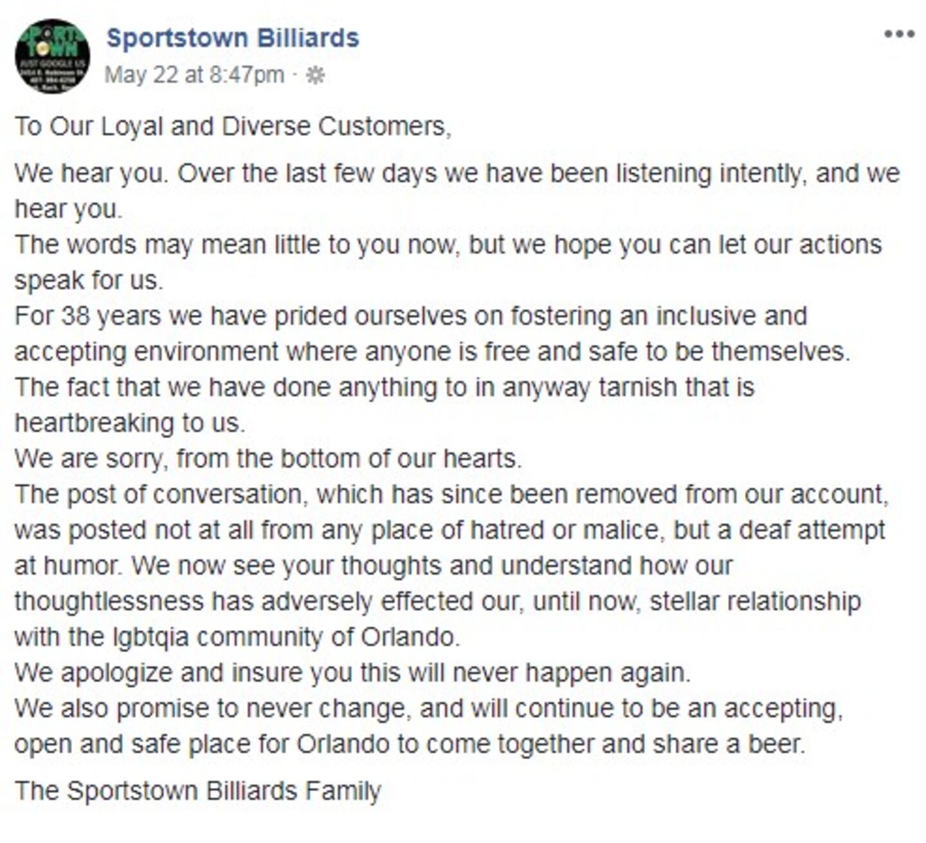Click the line starting "accepting environment where anyone"
The height and width of the screenshot is (843, 926).
point(431,352)
